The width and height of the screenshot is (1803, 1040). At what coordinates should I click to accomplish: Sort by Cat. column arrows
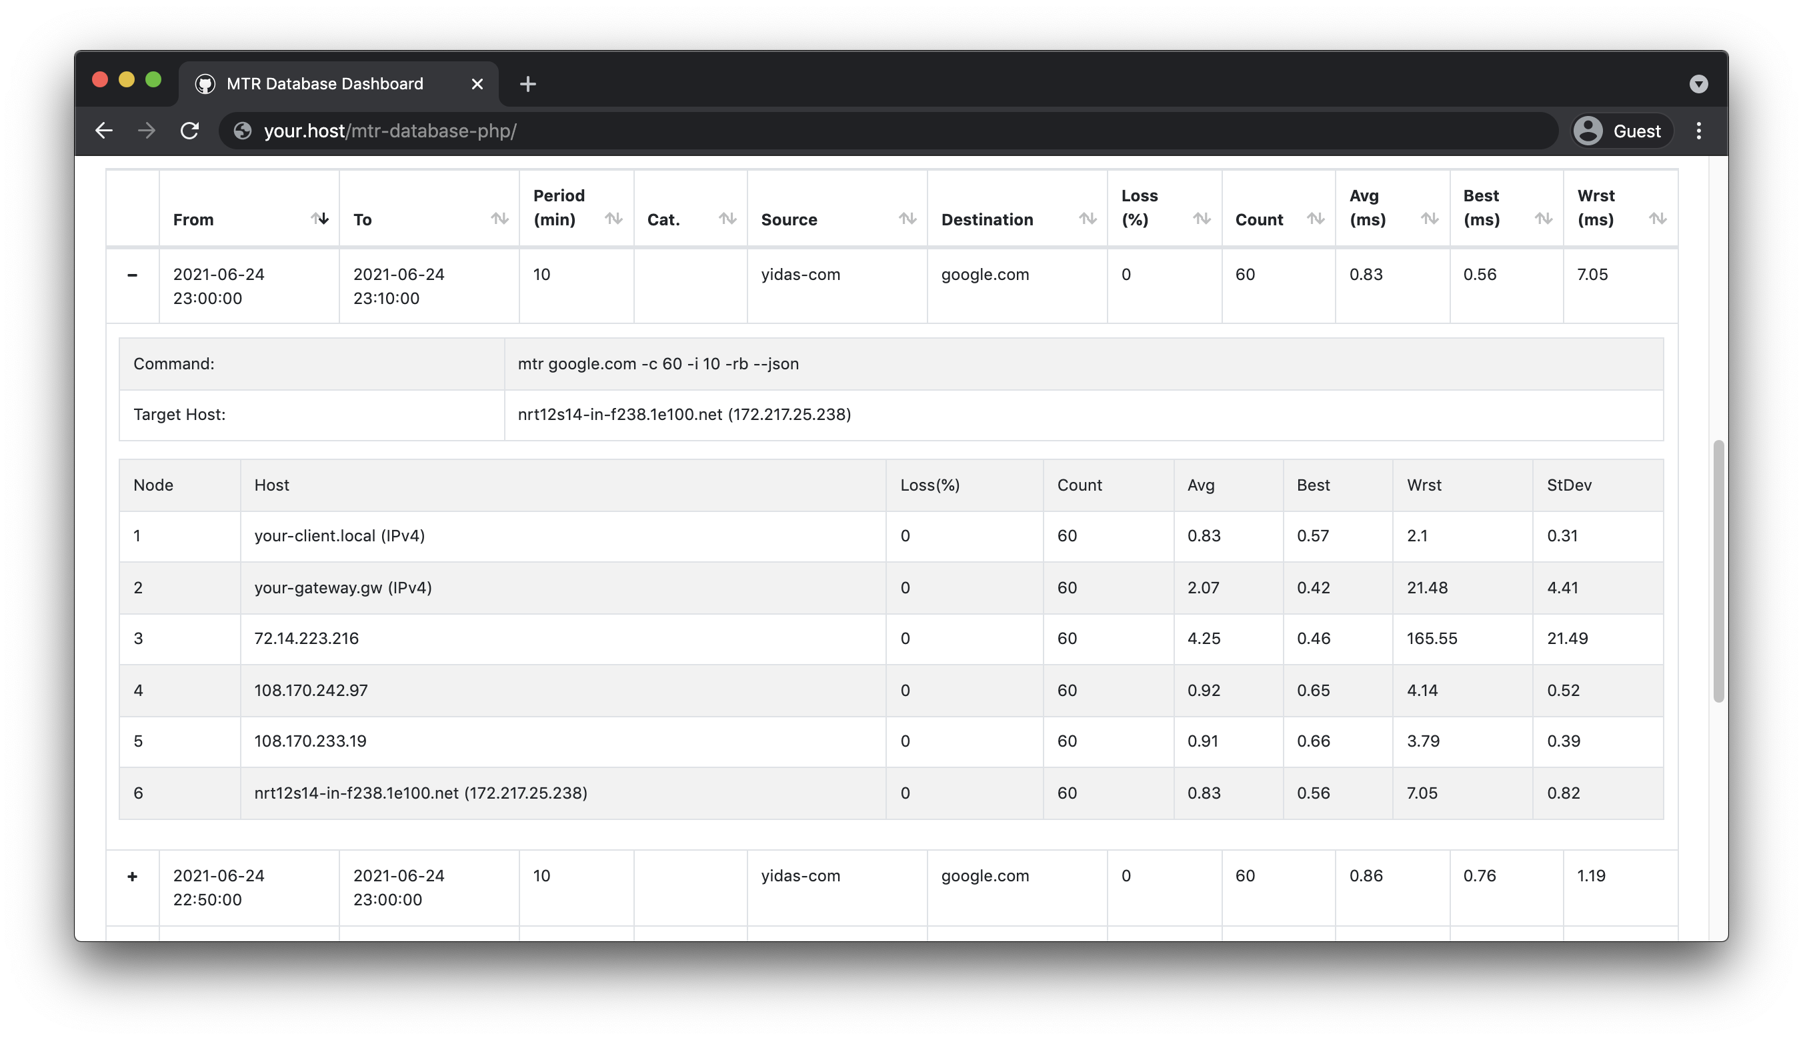727,219
